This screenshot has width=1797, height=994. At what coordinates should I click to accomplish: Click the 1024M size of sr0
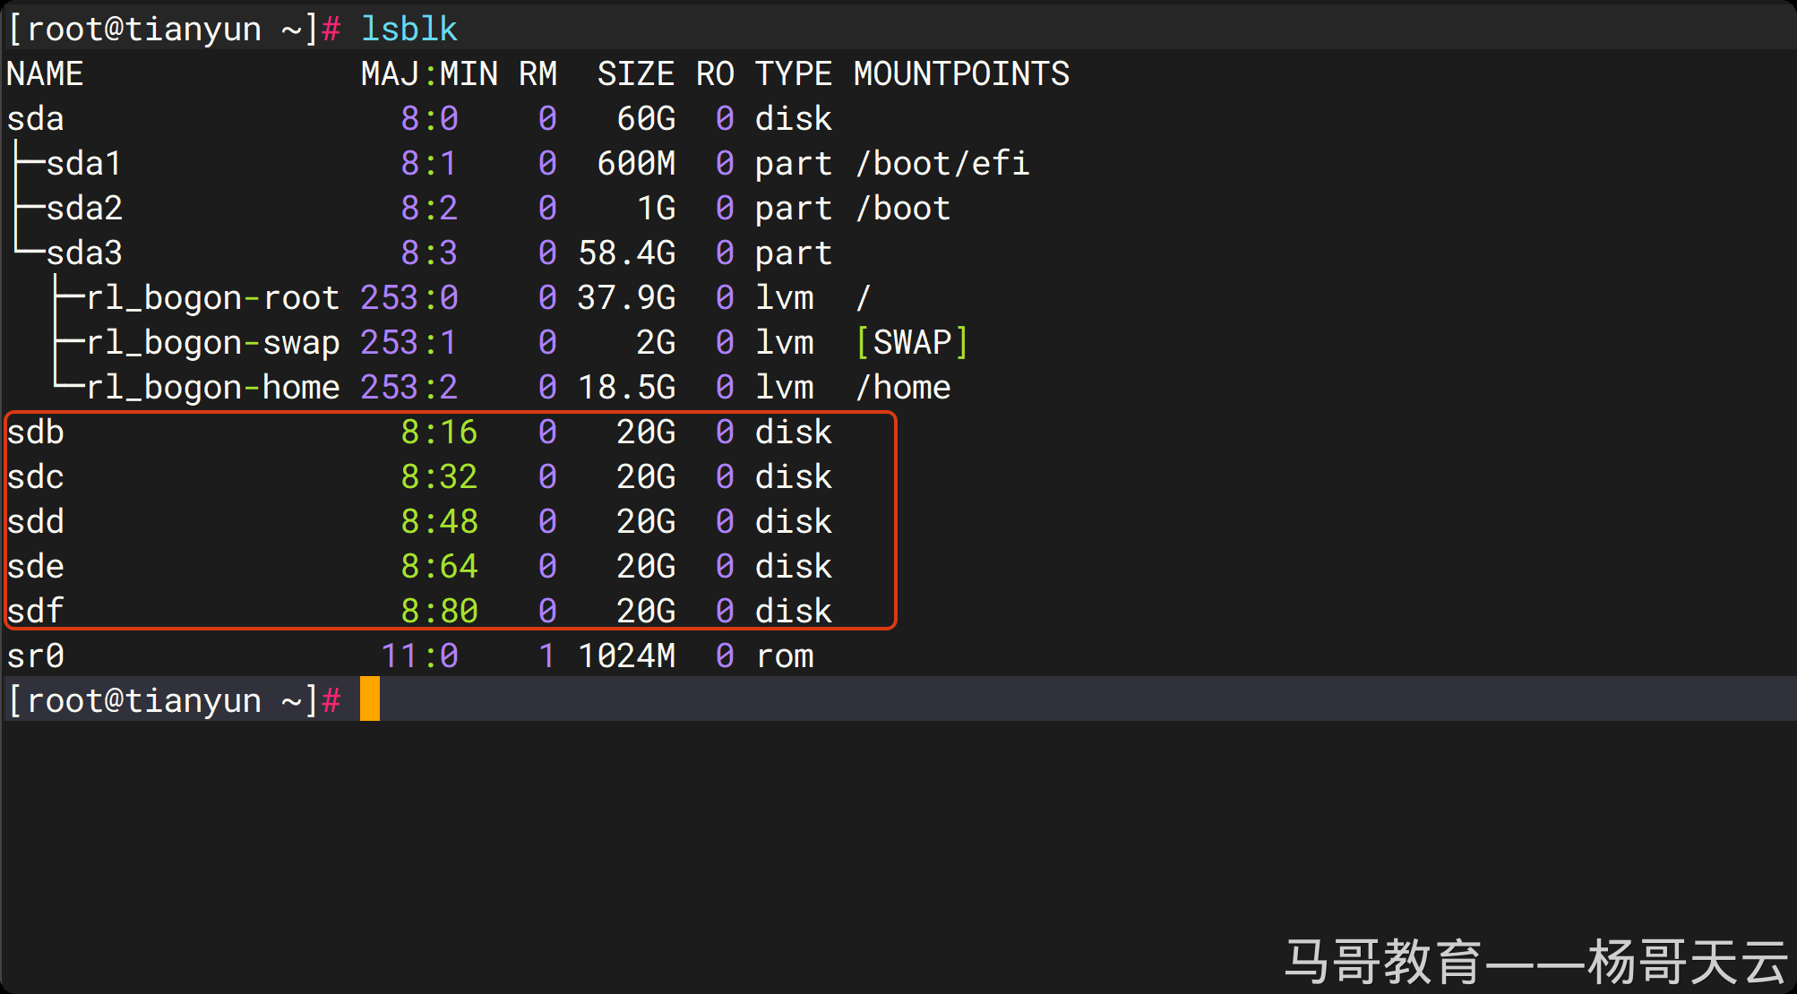[x=626, y=656]
